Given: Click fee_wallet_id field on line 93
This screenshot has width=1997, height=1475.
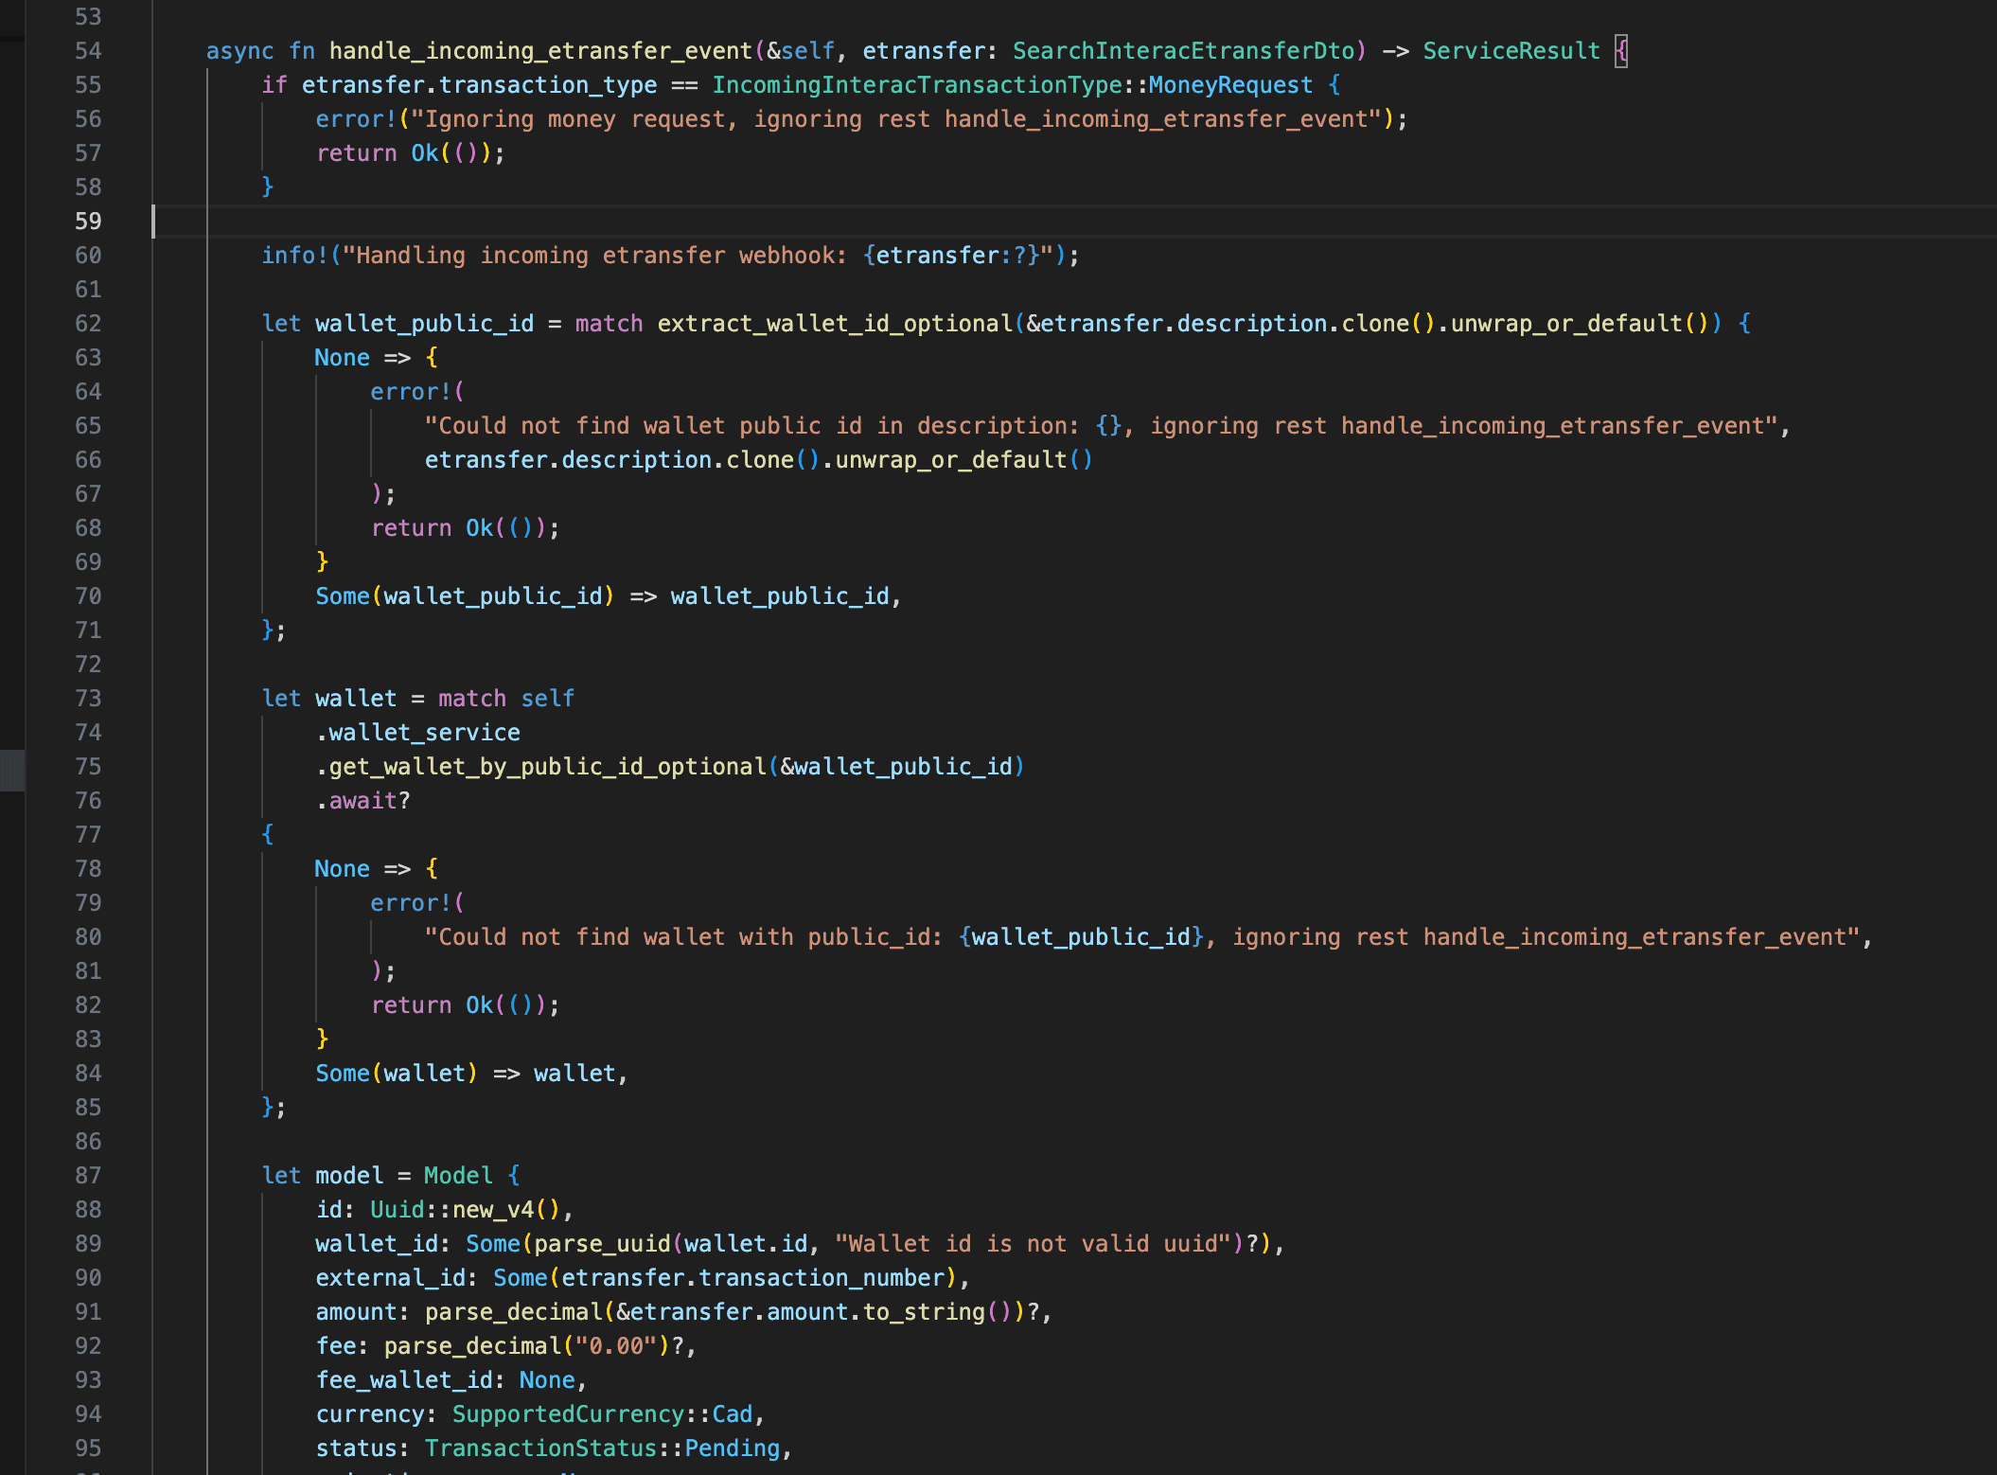Looking at the screenshot, I should (x=403, y=1380).
